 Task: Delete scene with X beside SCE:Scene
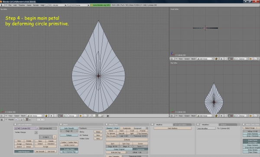tap(88, 5)
